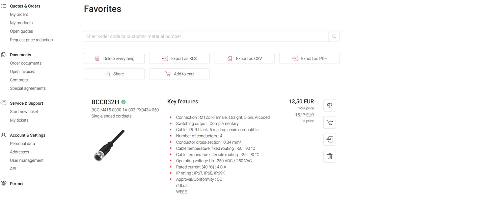The height and width of the screenshot is (207, 490).
Task: Focus the order code search field
Action: (206, 37)
